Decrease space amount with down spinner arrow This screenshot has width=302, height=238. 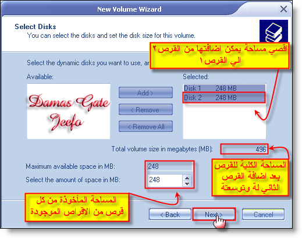pyautogui.click(x=187, y=183)
